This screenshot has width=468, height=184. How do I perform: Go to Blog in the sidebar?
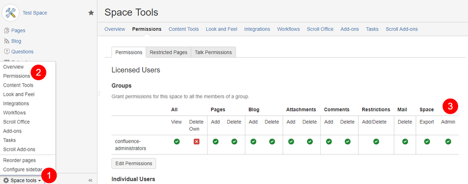tap(16, 41)
